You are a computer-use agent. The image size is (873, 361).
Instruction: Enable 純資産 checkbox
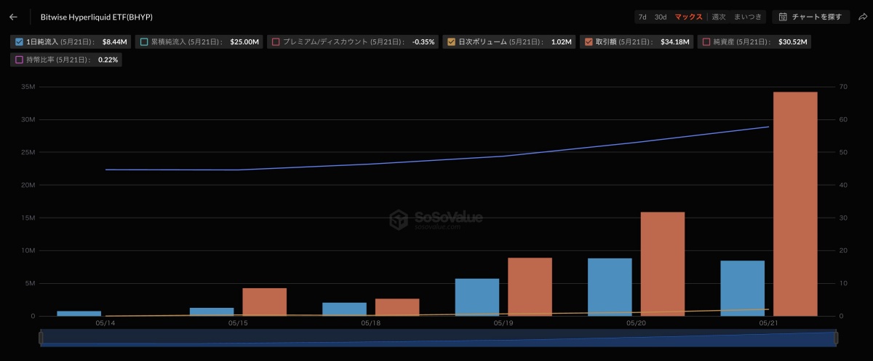tap(706, 41)
